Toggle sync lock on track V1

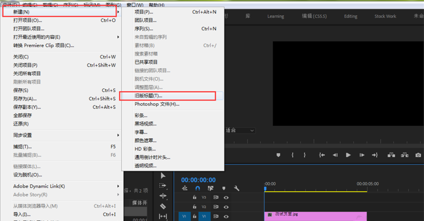click(x=216, y=216)
